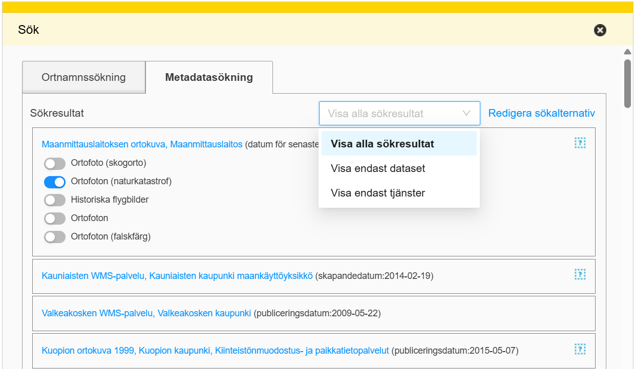Collapse the Visa alla sökresultat dropdown
This screenshot has height=369, width=635.
[x=399, y=113]
